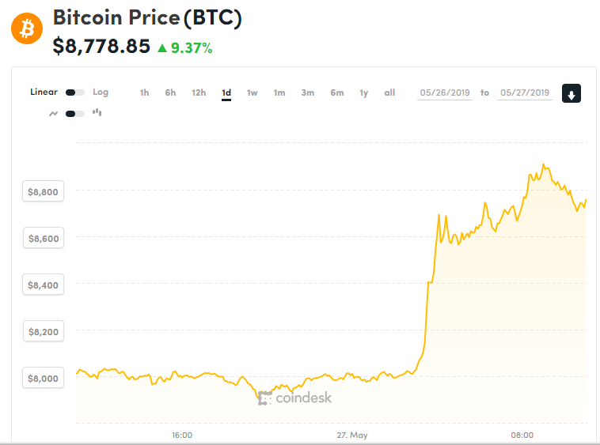Toggle the Linear/Log scale switch
The width and height of the screenshot is (600, 445).
75,92
